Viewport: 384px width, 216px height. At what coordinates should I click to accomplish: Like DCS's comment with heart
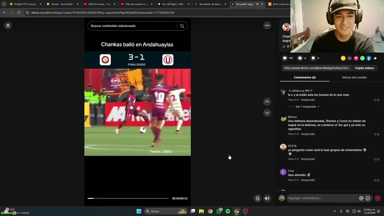(375, 159)
